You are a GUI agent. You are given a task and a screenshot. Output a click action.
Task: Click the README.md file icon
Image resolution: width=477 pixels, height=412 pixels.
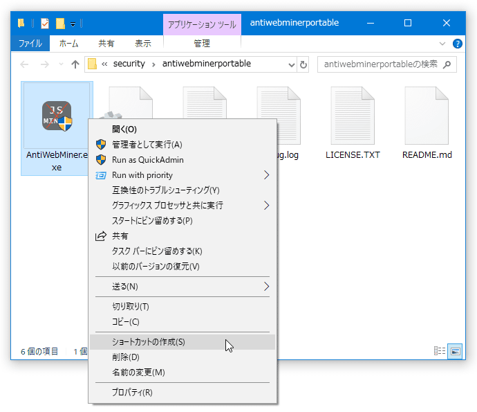point(427,116)
